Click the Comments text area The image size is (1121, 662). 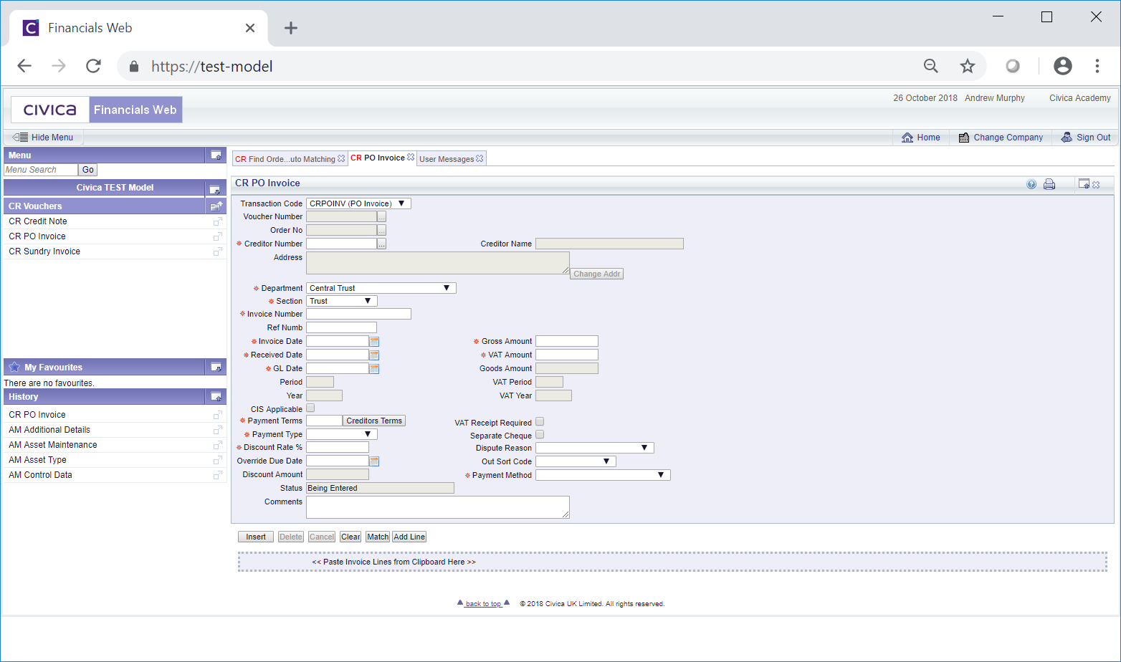[x=438, y=507]
